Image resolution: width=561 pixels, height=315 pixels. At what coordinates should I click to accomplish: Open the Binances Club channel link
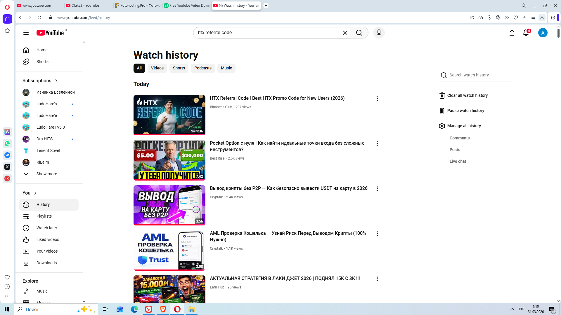click(221, 107)
